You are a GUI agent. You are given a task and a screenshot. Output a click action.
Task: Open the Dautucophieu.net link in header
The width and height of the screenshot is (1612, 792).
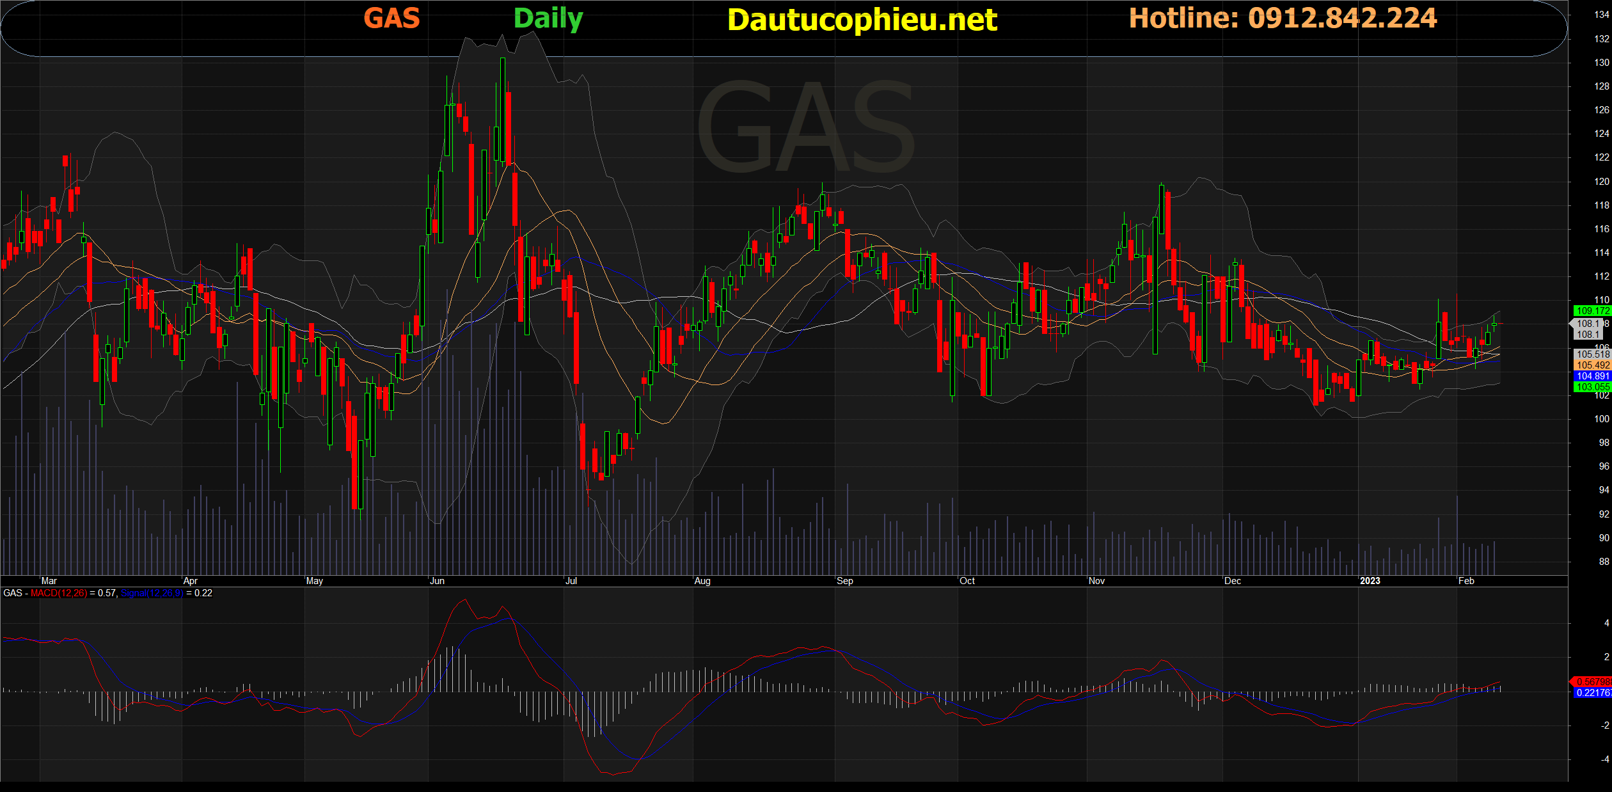(x=862, y=20)
